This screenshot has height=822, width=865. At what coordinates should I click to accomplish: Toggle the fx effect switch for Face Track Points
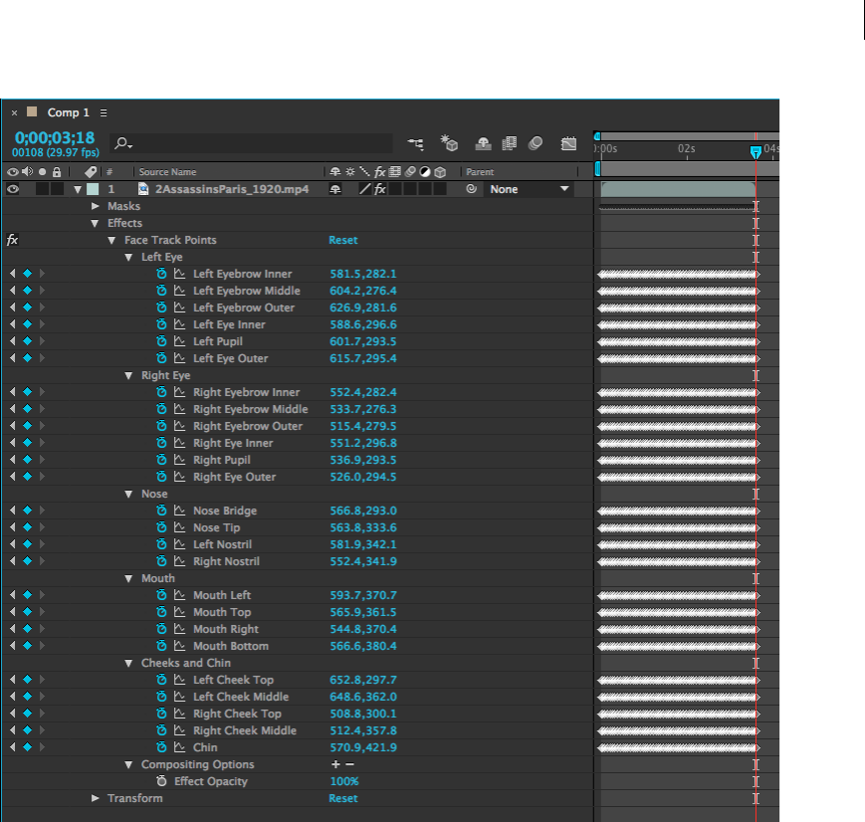(12, 240)
